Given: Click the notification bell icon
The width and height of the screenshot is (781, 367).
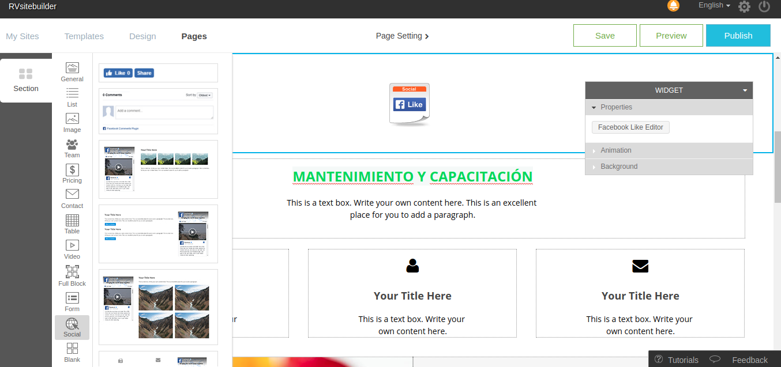Looking at the screenshot, I should [673, 6].
